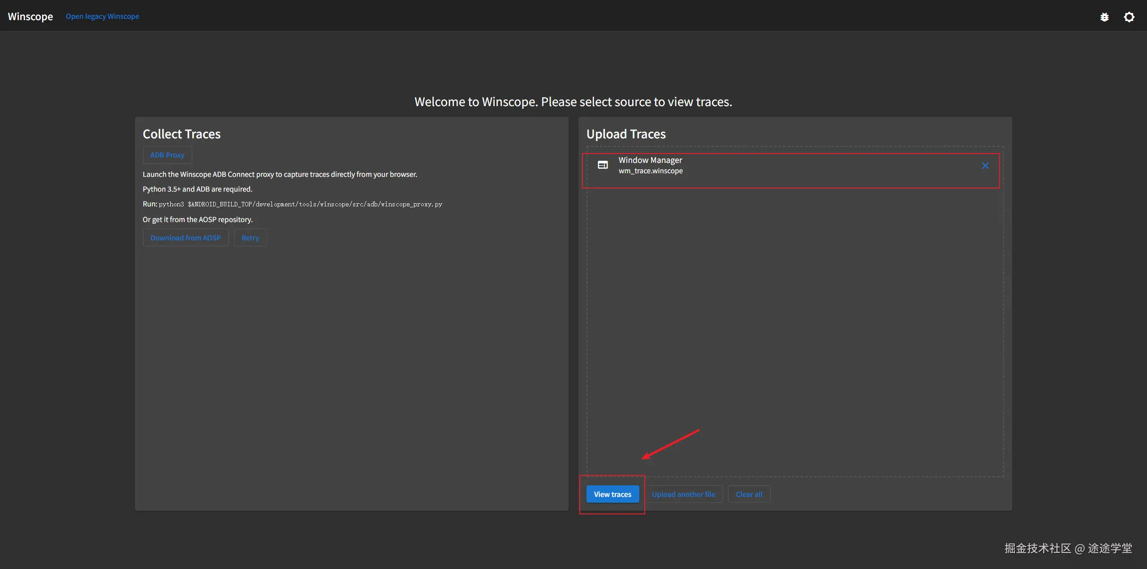
Task: Click the bug report icon
Action: [1104, 17]
